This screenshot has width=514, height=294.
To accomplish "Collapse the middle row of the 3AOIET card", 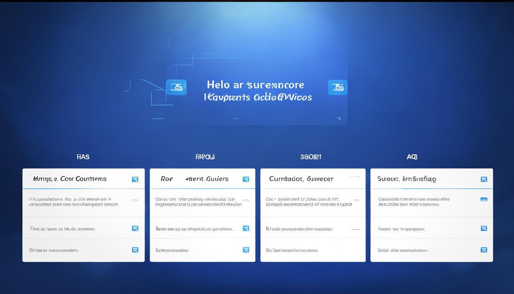I will (355, 229).
